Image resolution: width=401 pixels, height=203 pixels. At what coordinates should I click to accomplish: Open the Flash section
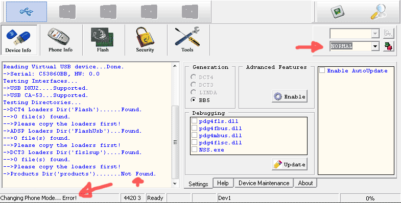tap(103, 40)
